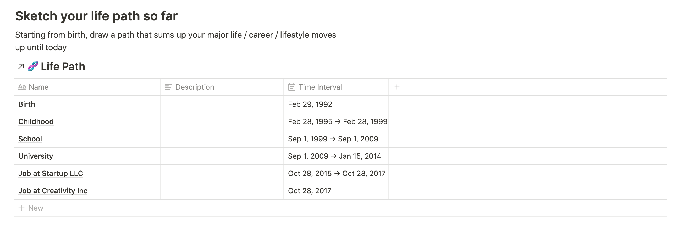Click the Aa title icon in Name header
This screenshot has height=232, width=684.
coord(22,87)
